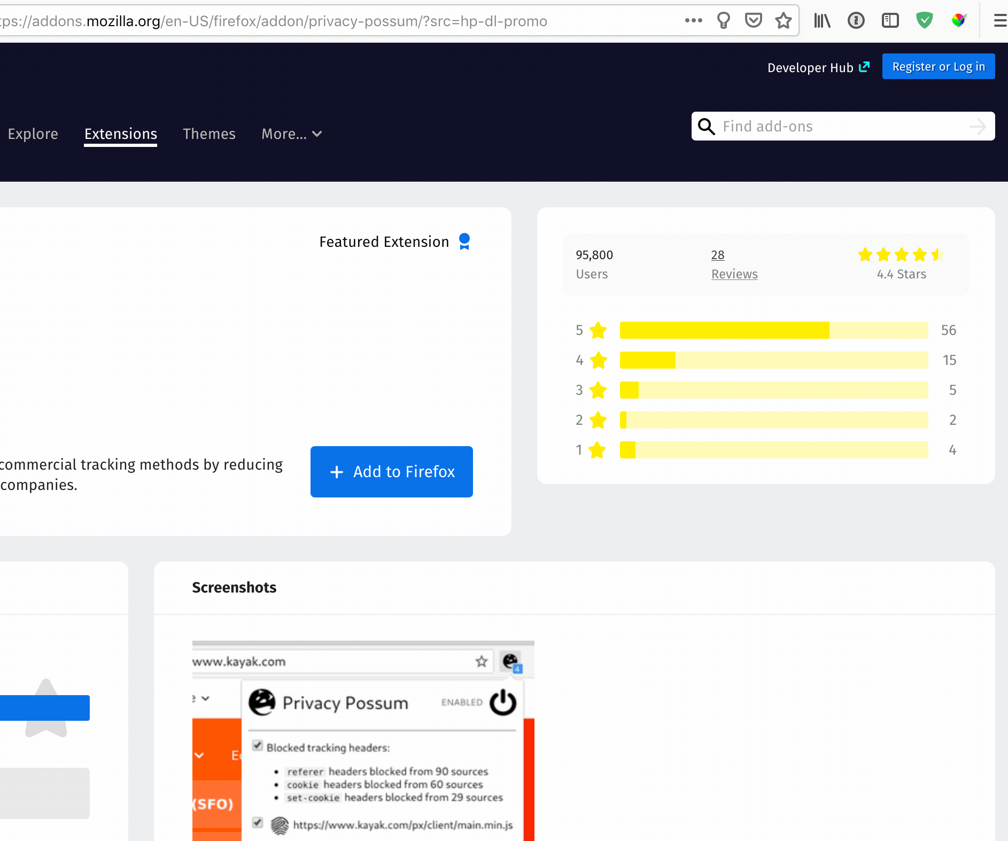
Task: Open the 28 reviews count link
Action: (x=718, y=255)
